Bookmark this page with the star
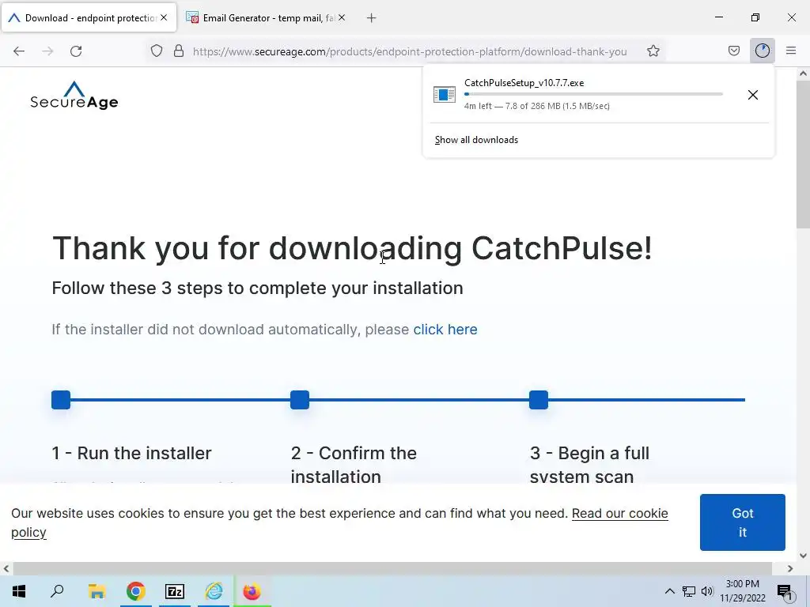 click(x=653, y=51)
